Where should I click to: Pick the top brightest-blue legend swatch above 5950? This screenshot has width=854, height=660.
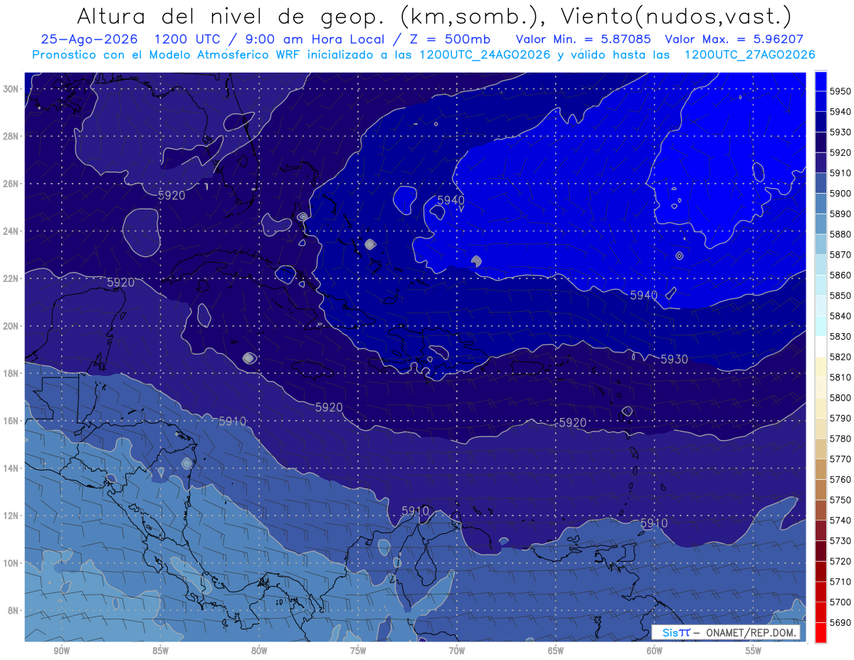coord(820,81)
